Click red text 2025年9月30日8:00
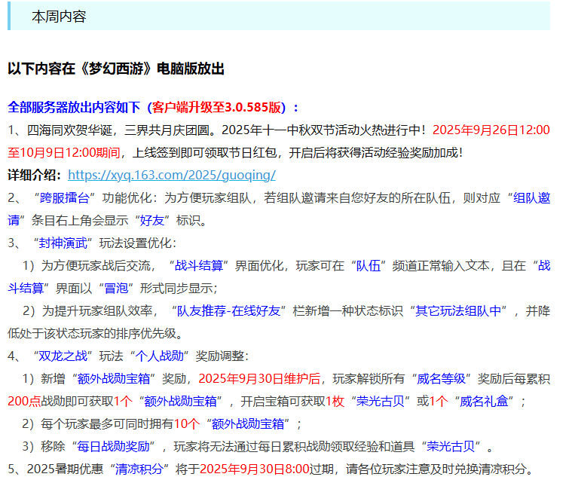The image size is (572, 486). [x=255, y=469]
